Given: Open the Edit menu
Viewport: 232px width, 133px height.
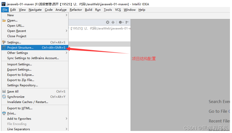Looking at the screenshot, I should (x=13, y=10).
